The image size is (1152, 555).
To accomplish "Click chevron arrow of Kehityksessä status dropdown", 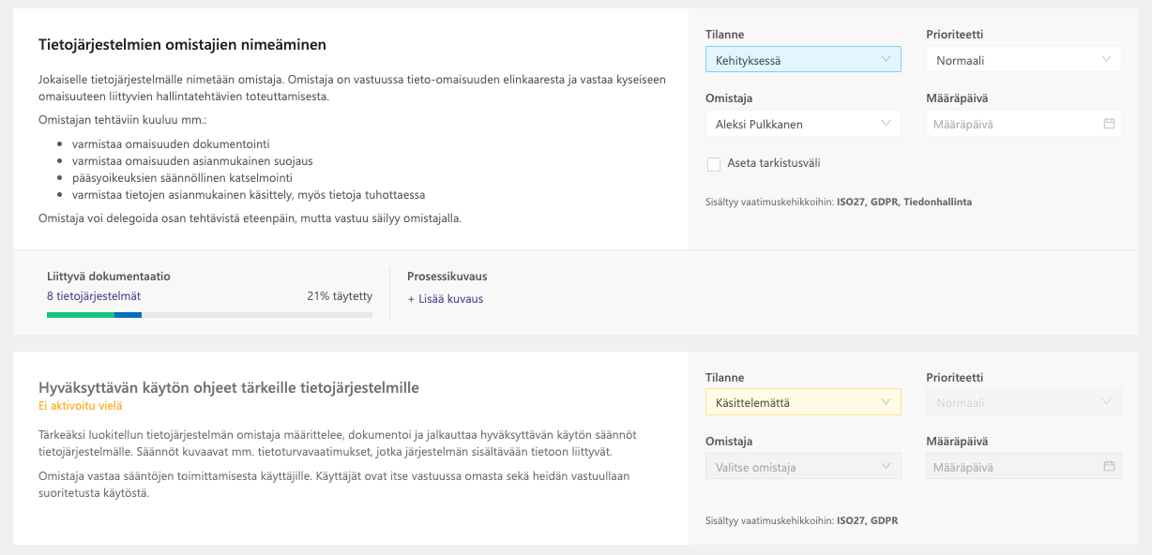I will (x=887, y=60).
